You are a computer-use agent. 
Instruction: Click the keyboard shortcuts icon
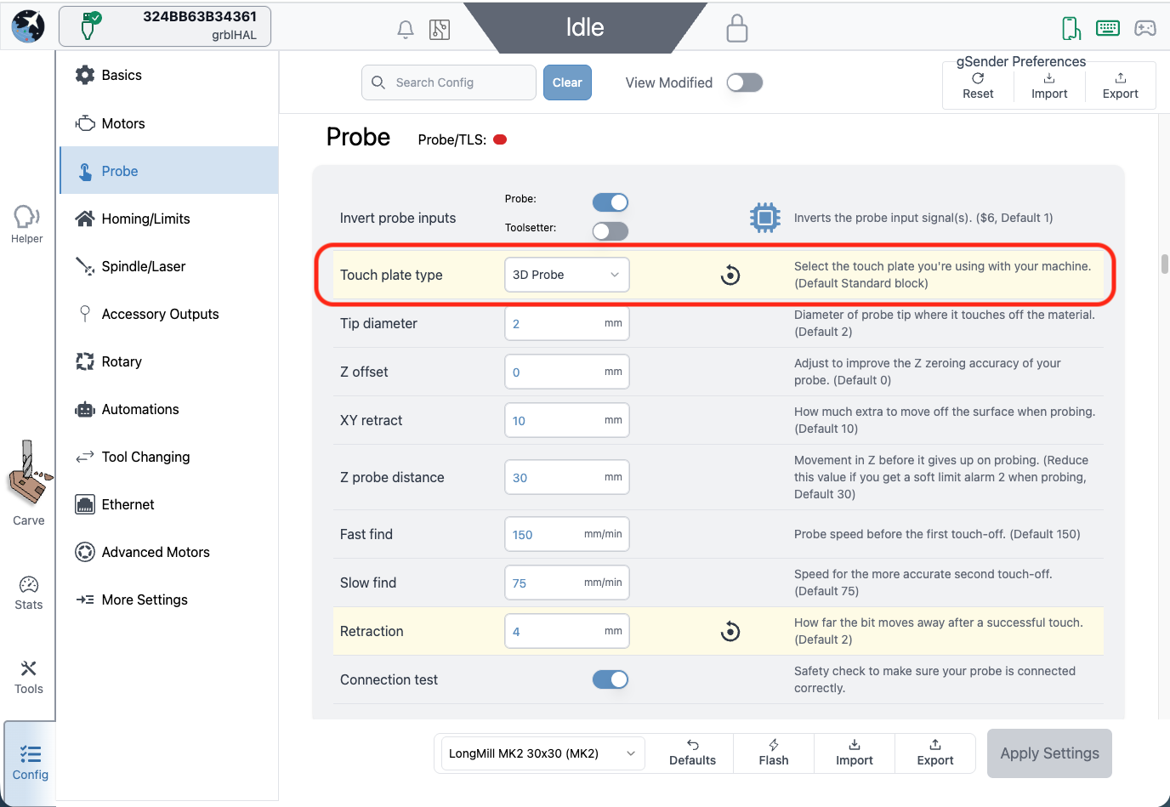pyautogui.click(x=1108, y=28)
